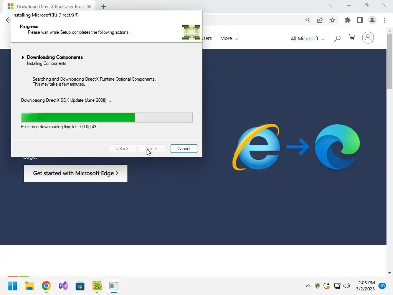The image size is (393, 295).
Task: Click the Internet Explorer logo image
Action: point(256,147)
